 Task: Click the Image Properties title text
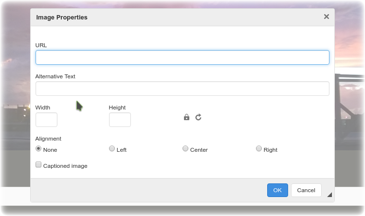click(62, 18)
